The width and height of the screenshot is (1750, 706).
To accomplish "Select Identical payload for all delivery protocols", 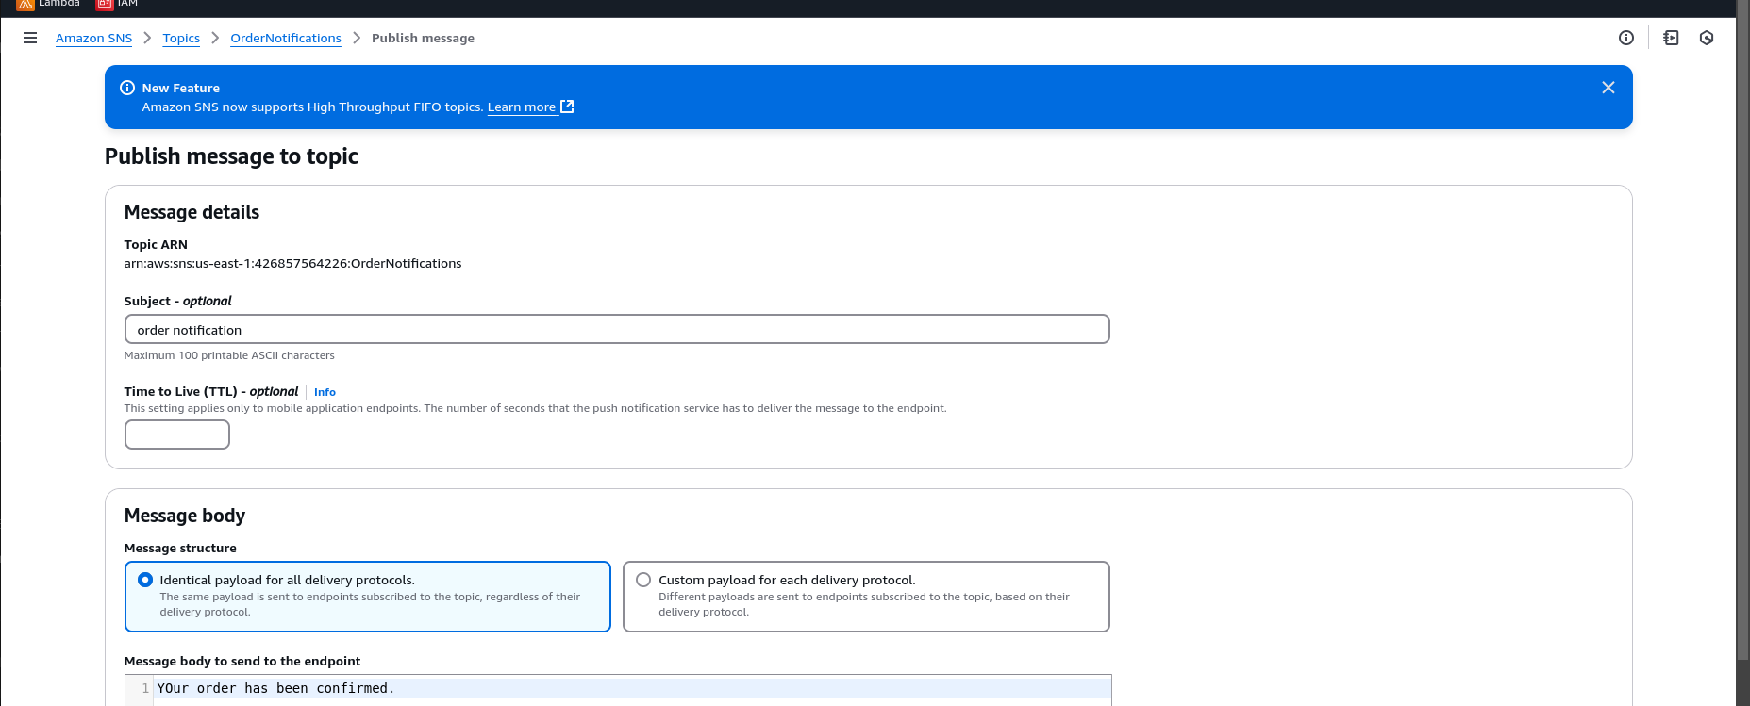I will pyautogui.click(x=145, y=580).
